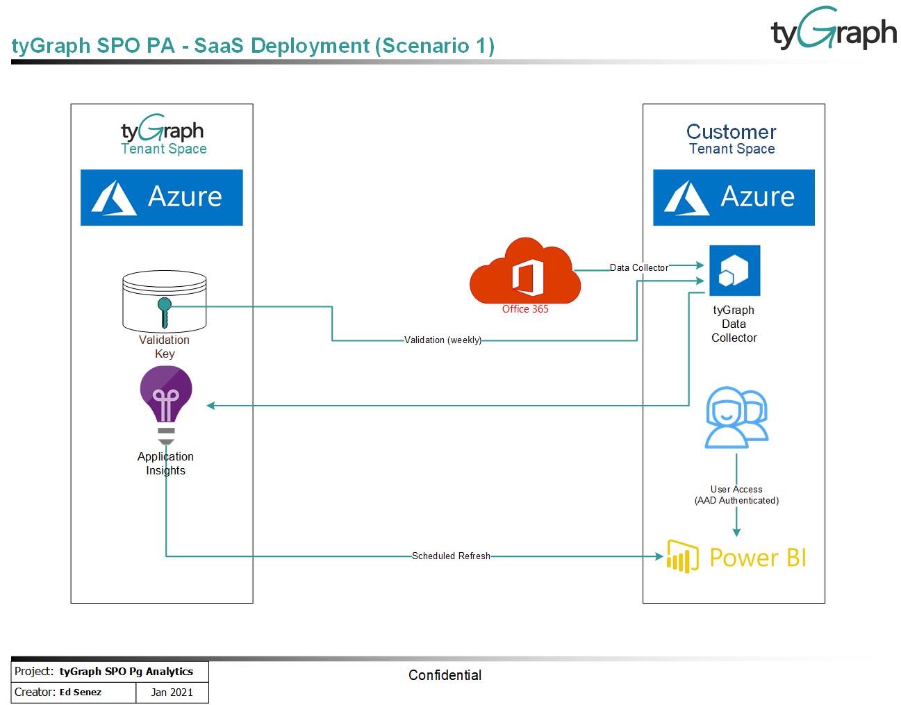Click the key symbol inside the Validation Key cylinder

click(x=164, y=311)
